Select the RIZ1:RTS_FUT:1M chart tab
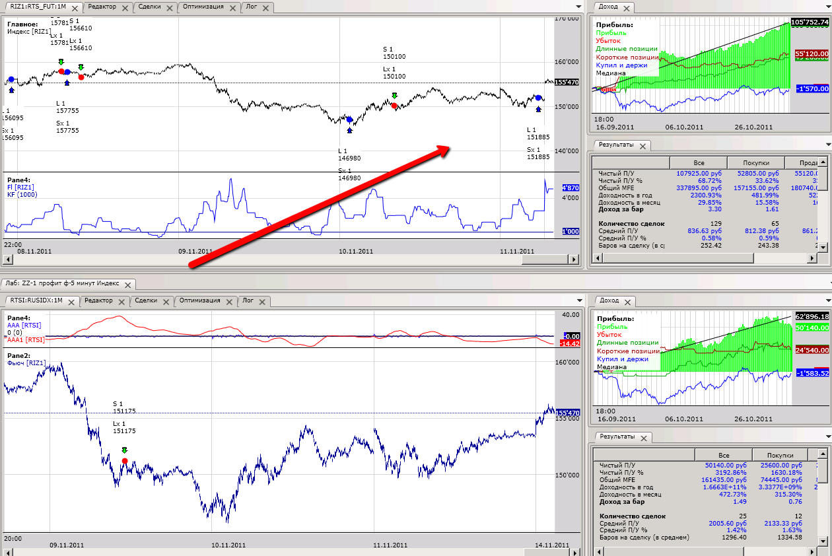The height and width of the screenshot is (556, 832). (x=36, y=7)
